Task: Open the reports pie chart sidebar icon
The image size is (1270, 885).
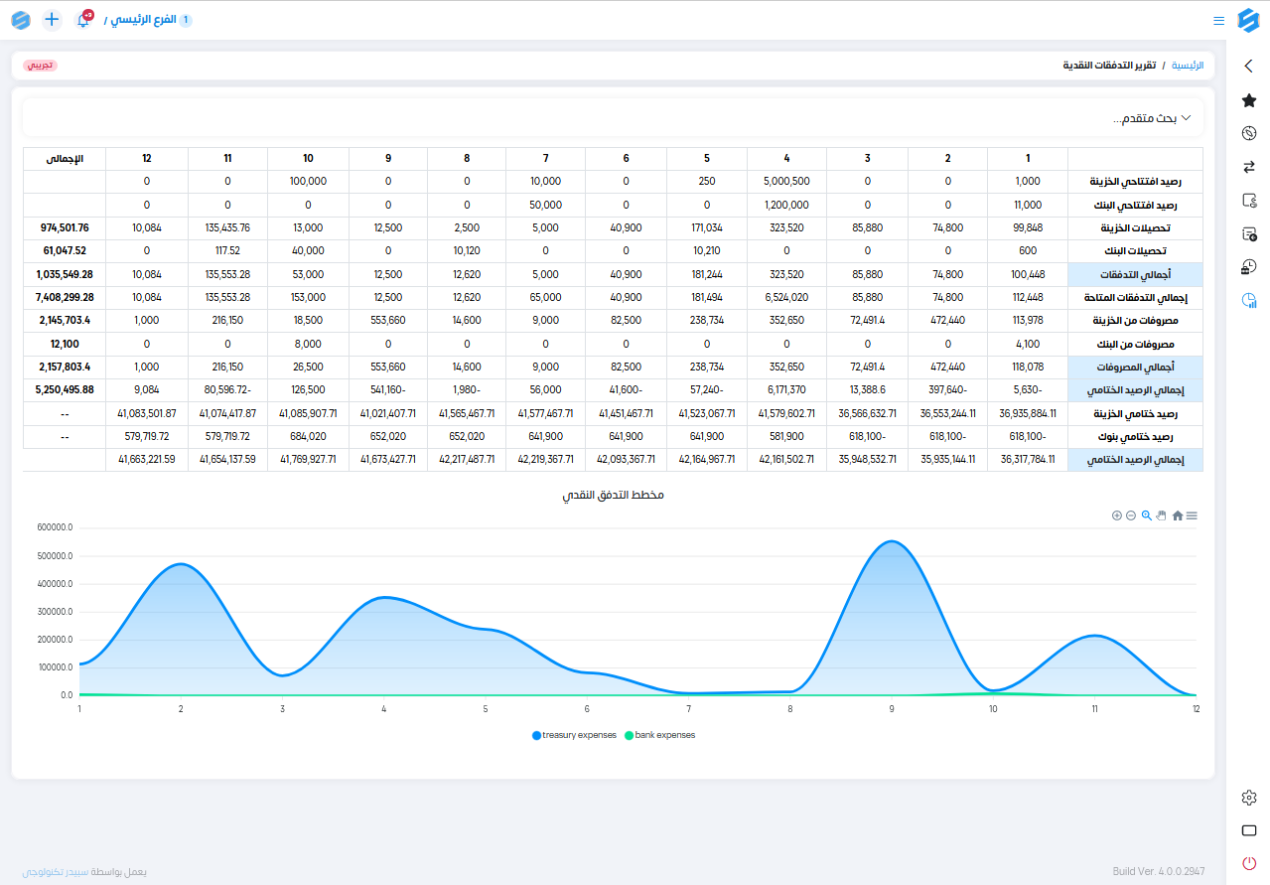Action: [1249, 300]
